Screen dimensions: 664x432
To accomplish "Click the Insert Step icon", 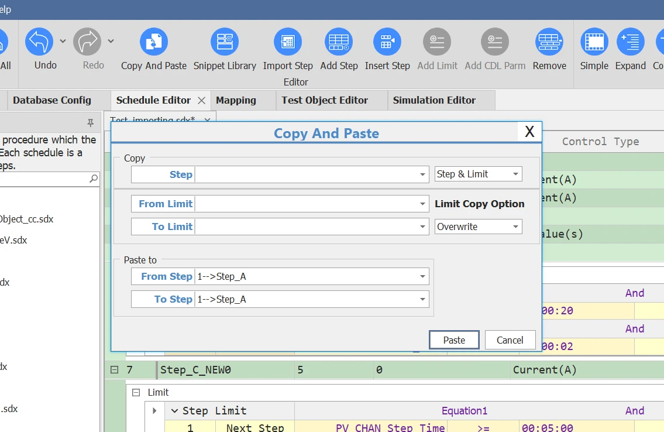I will click(x=387, y=42).
